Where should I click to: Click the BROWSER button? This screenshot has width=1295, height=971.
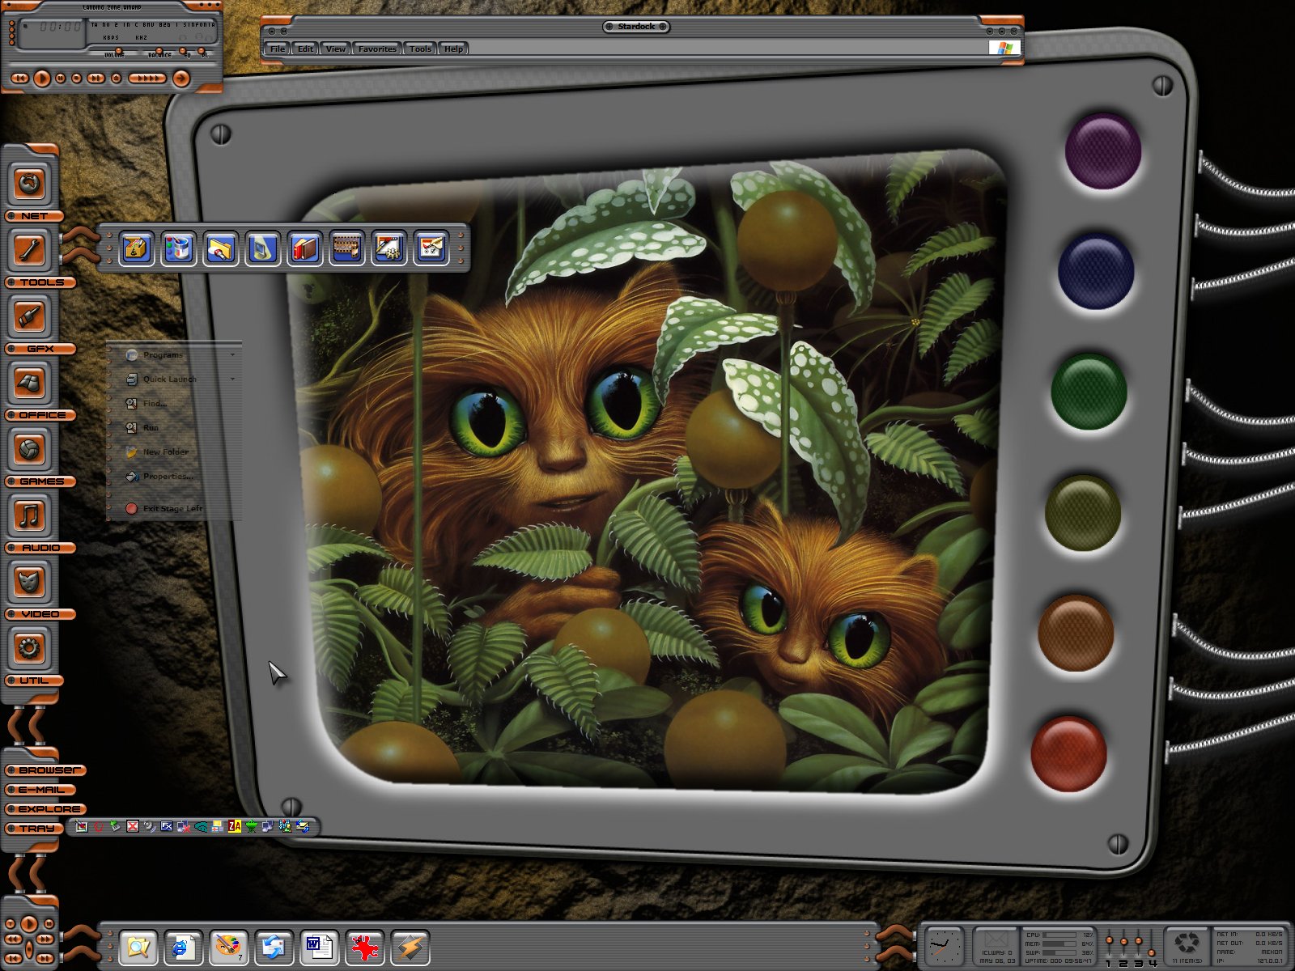pos(45,770)
